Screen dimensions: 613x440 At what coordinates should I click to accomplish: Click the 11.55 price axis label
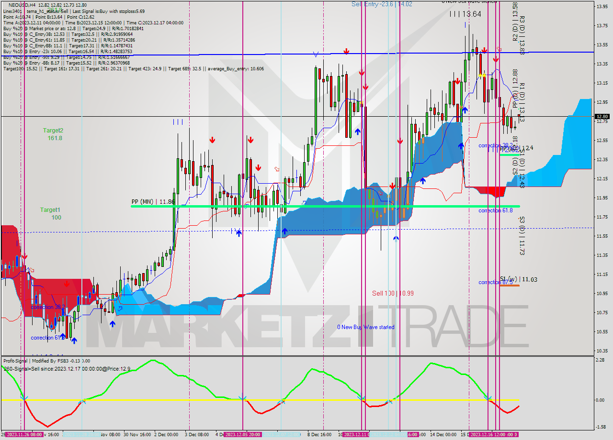602,236
